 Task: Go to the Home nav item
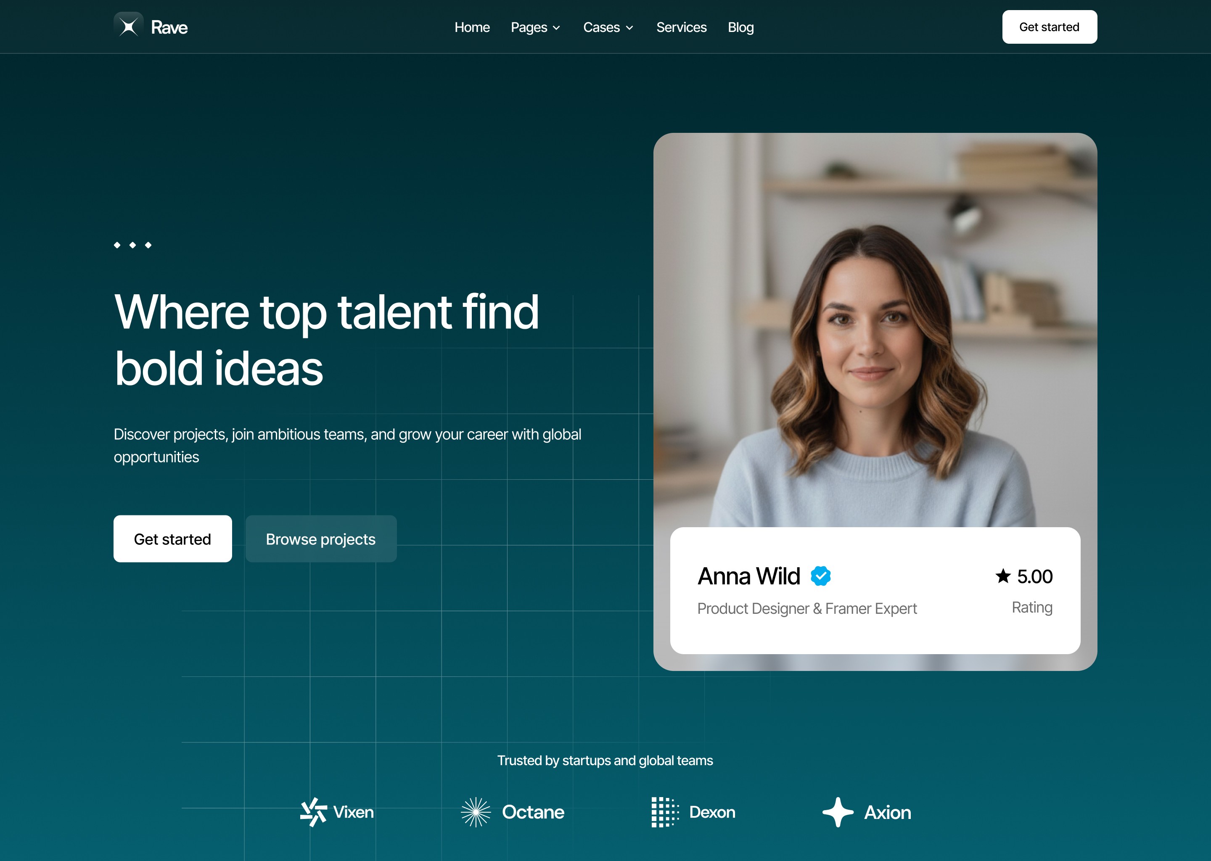coord(472,27)
